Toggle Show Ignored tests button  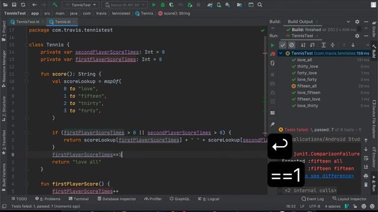[x=291, y=45]
